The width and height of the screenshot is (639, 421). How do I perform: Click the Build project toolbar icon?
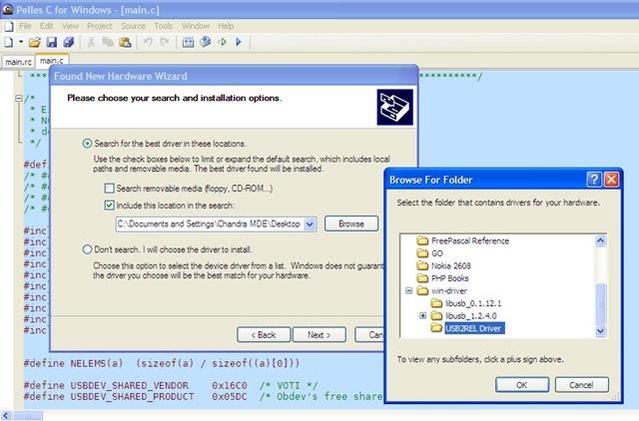[x=206, y=42]
